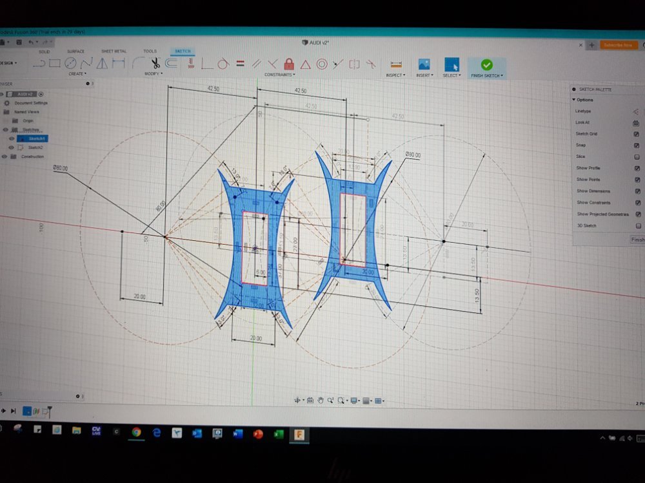Apply the Symmetry constraint
The width and height of the screenshot is (645, 483).
pyautogui.click(x=354, y=64)
